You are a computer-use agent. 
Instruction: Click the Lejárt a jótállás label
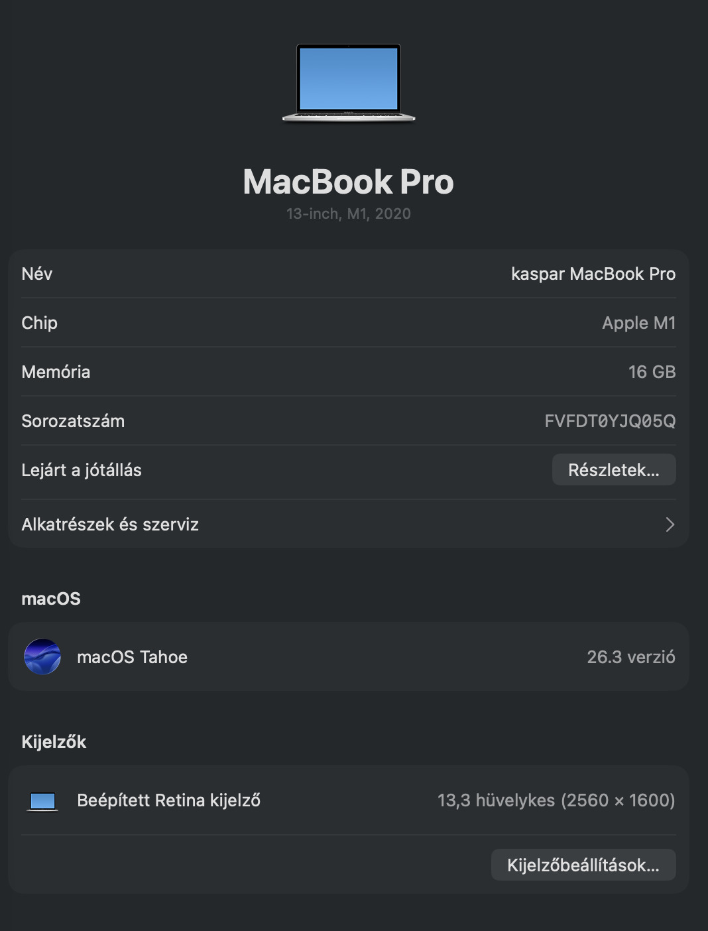(82, 470)
